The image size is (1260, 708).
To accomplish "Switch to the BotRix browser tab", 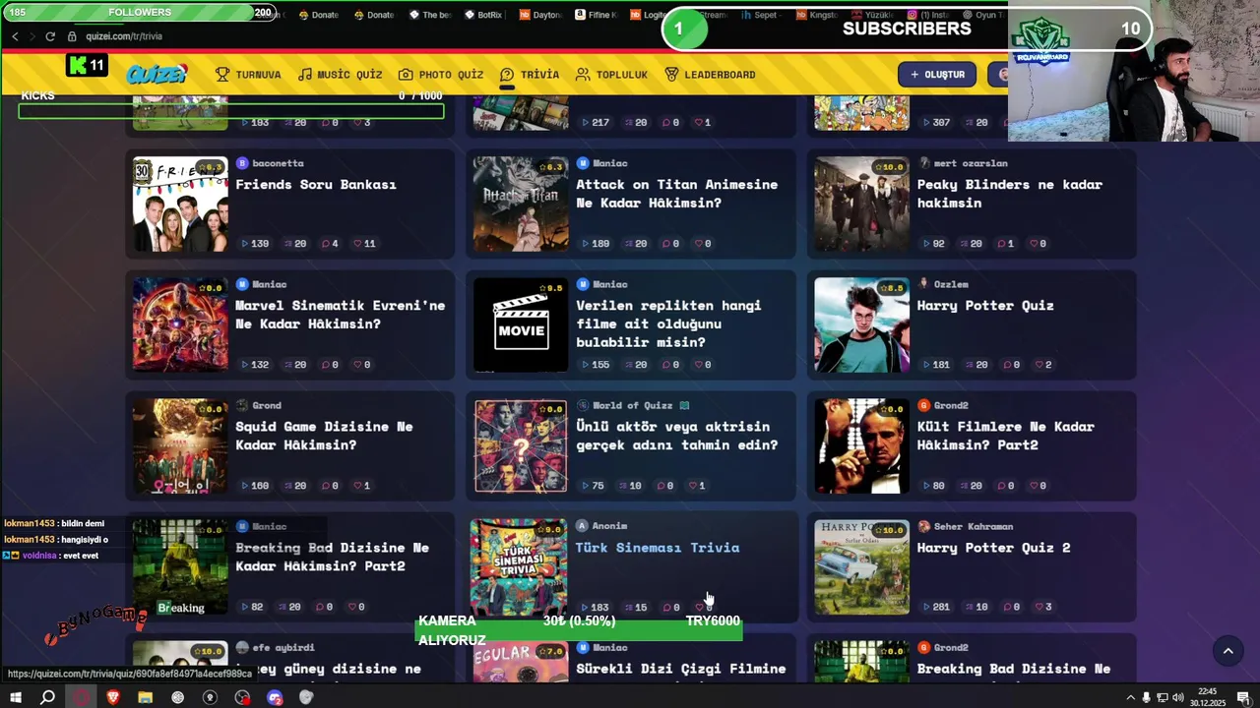I will pos(482,15).
